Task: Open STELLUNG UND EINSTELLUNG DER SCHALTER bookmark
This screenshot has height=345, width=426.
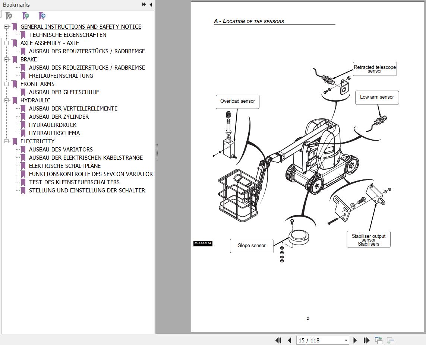Action: [x=87, y=191]
